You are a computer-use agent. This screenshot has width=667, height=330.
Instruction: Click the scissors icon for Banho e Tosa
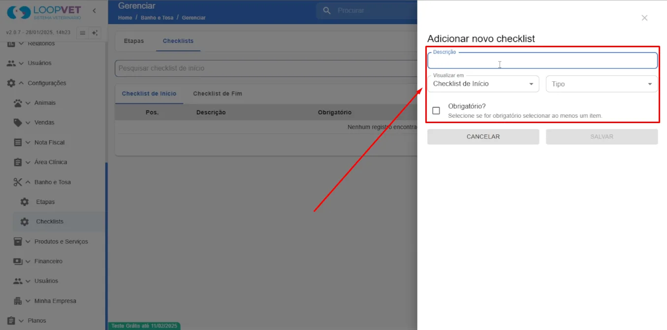pos(18,182)
